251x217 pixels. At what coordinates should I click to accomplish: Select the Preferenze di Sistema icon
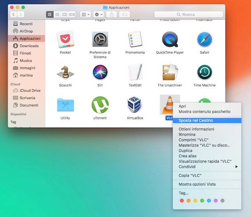(100, 40)
